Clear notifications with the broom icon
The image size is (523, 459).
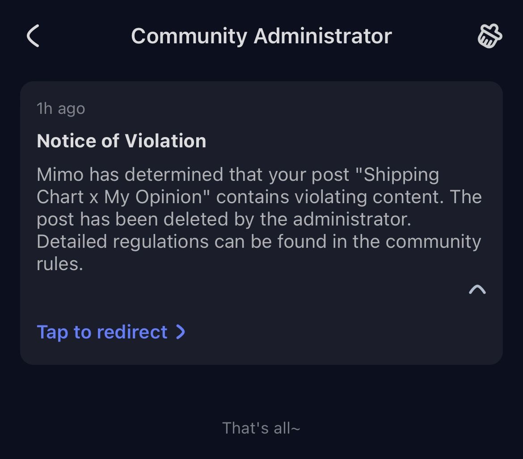click(489, 36)
